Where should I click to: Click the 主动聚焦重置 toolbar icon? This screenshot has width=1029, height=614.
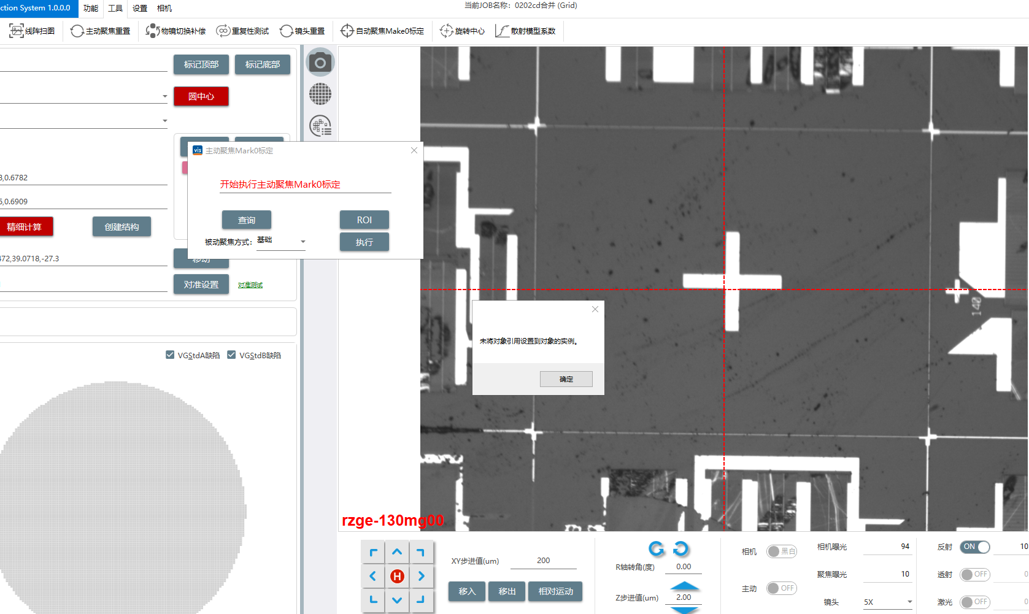77,31
